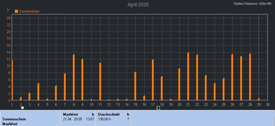Viewport: 275px width, 126px height.
Task: Click the sunshine bar for day 8
Action: tap(74, 77)
